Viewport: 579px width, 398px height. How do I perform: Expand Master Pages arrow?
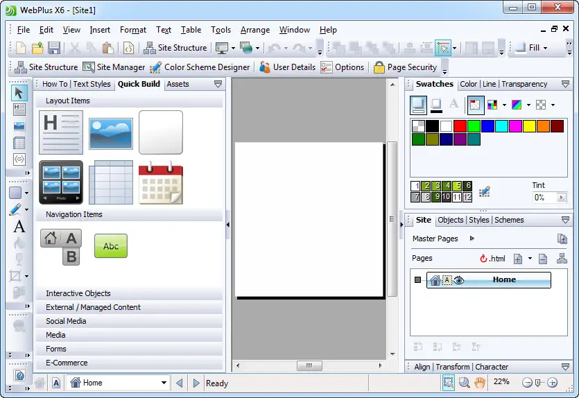[x=472, y=239]
